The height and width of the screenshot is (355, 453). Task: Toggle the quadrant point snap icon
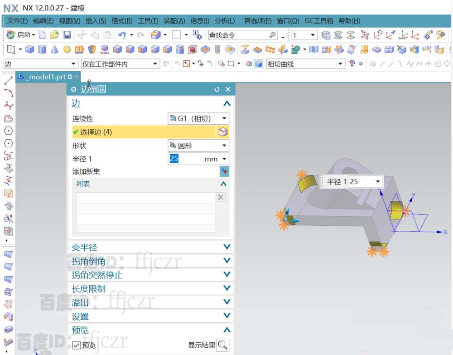coord(447,64)
